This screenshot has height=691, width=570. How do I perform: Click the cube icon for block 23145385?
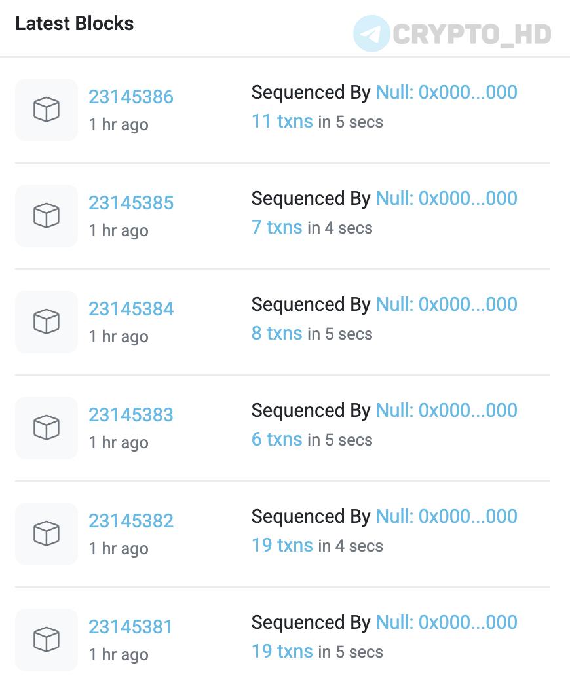click(47, 215)
